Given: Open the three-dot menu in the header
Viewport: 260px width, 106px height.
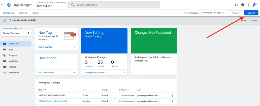Looking at the screenshot, I should tap(248, 5).
